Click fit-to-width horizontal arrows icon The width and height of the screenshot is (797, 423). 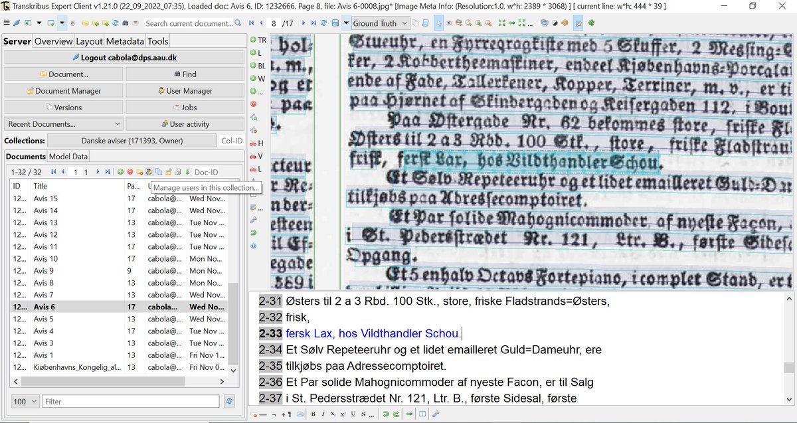[x=512, y=23]
